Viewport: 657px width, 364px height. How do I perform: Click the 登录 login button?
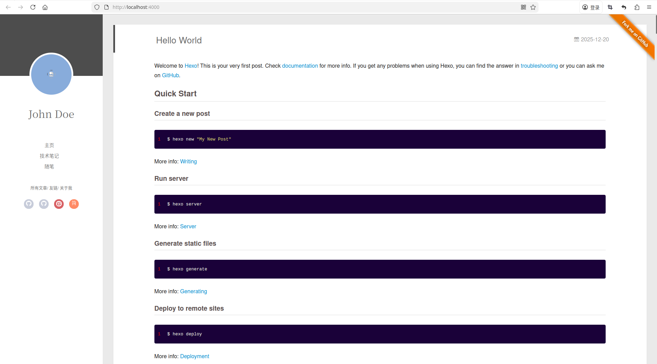click(591, 7)
